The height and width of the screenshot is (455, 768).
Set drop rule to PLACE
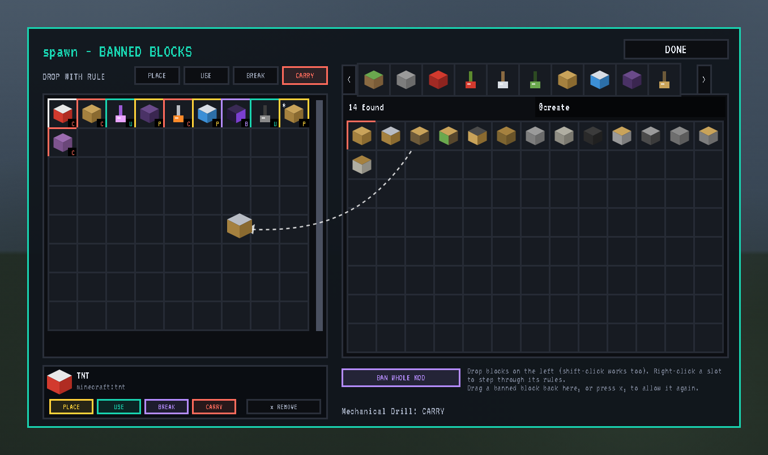pyautogui.click(x=157, y=76)
